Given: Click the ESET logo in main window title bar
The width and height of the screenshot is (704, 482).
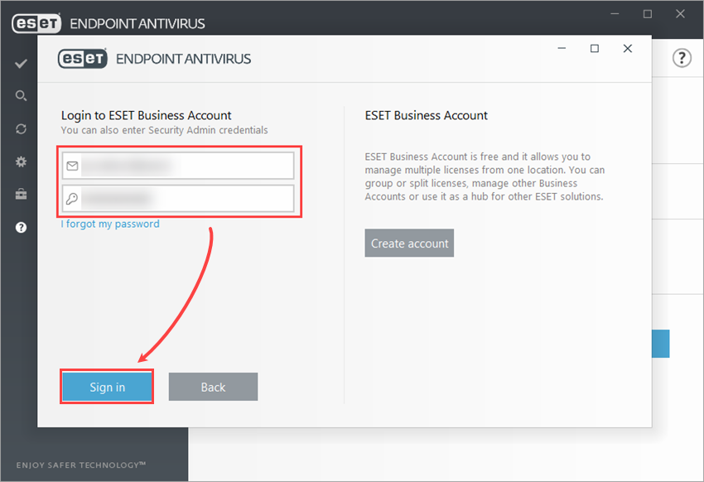Looking at the screenshot, I should click(36, 23).
